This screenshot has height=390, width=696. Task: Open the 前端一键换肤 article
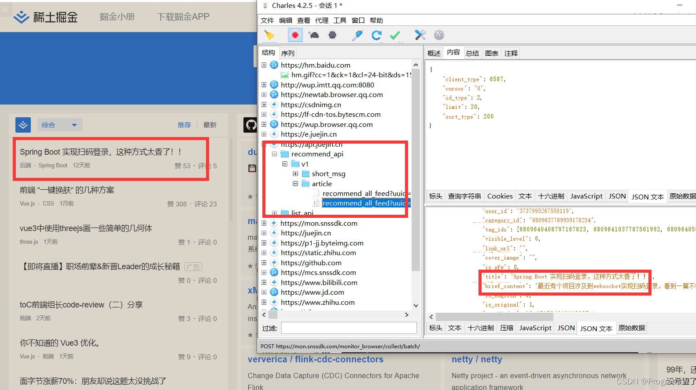click(67, 190)
